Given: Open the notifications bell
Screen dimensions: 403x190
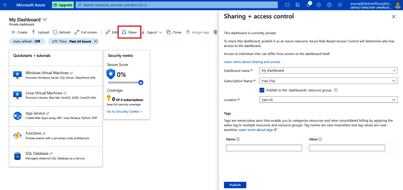Looking at the screenshot, I should pyautogui.click(x=308, y=5).
